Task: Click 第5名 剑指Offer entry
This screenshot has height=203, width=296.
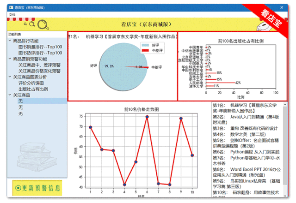Action: point(246,143)
